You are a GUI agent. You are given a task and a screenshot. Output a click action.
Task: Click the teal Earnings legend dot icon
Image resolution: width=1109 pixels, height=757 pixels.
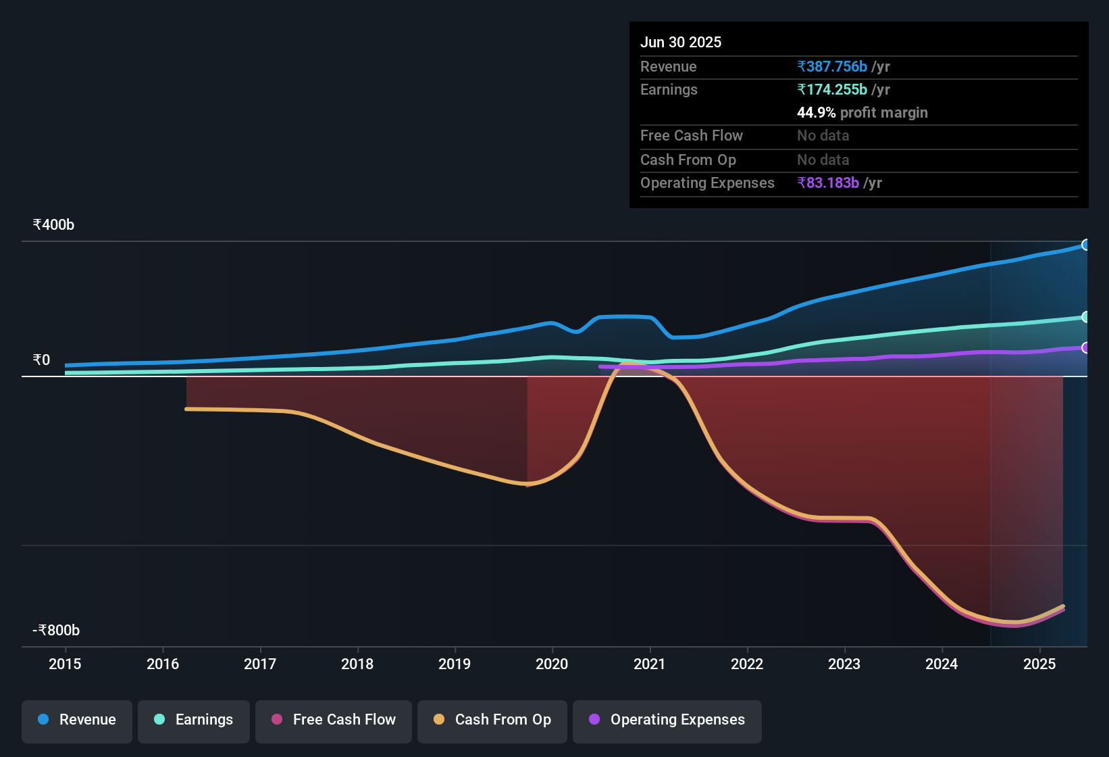pos(159,721)
